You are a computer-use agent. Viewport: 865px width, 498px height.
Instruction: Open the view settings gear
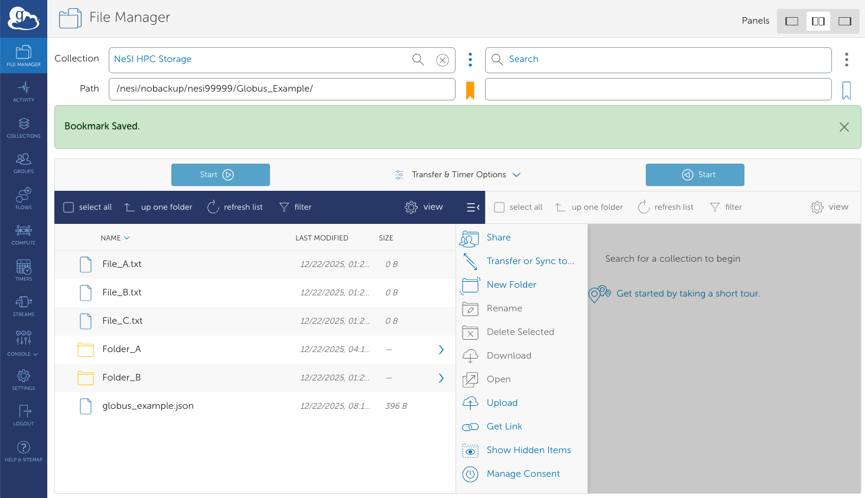tap(423, 207)
